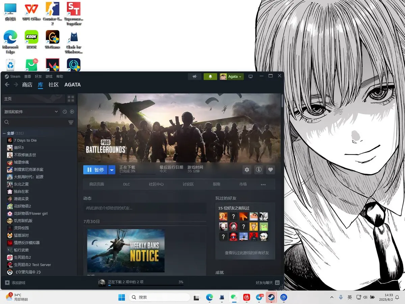405x304 pixels.
Task: Open the 市场 link
Action: pyautogui.click(x=243, y=184)
